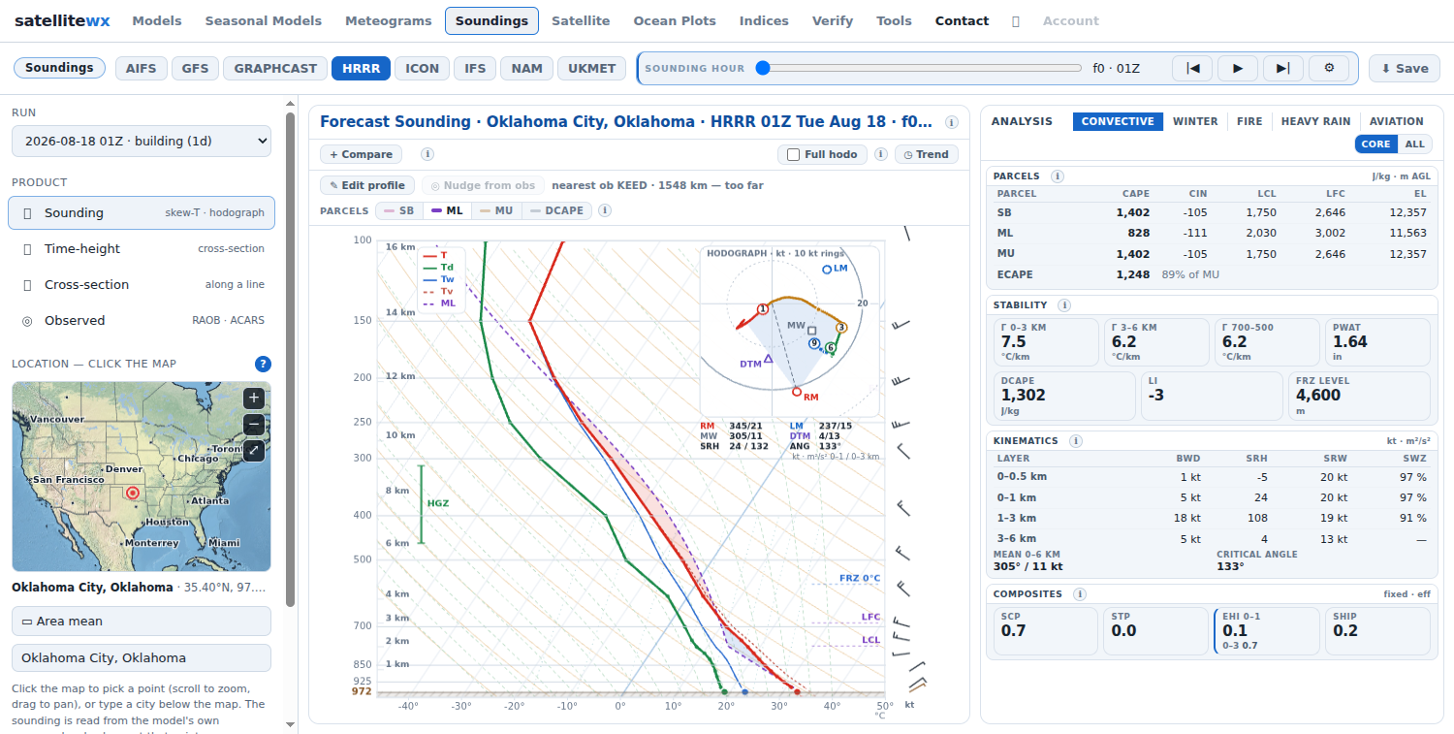
Task: Open the Verify menu
Action: (x=833, y=20)
